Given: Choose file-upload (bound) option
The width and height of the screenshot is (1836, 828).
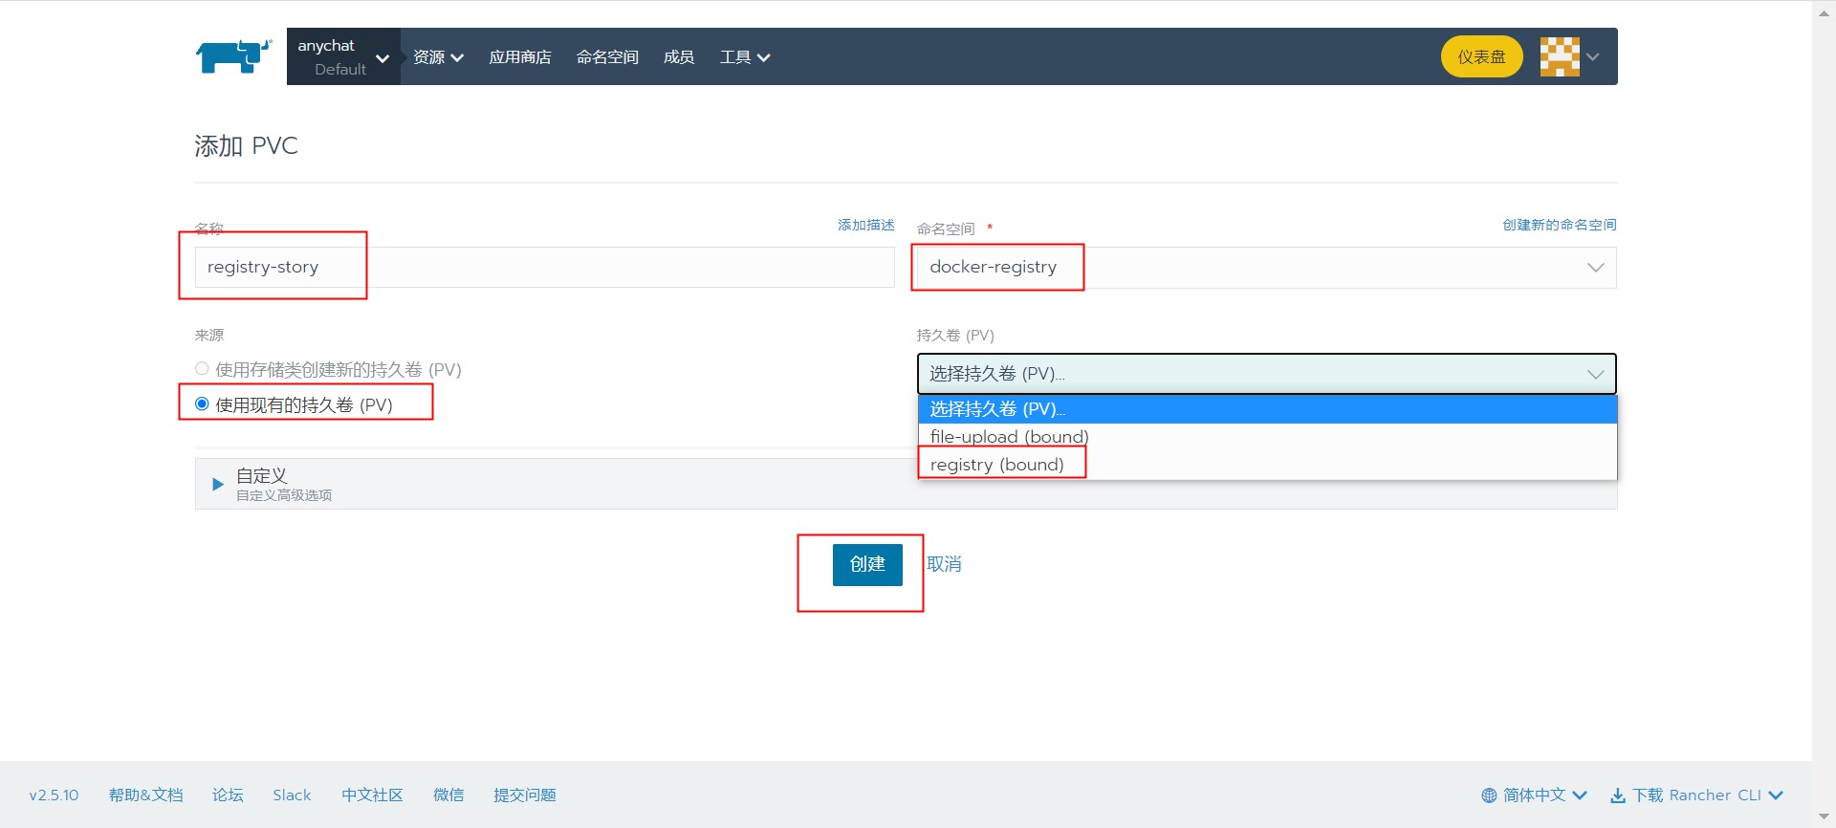Looking at the screenshot, I should pos(1267,437).
